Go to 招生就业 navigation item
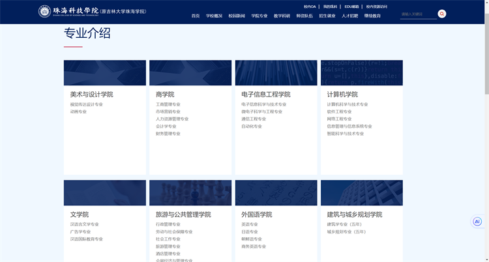This screenshot has height=262, width=489. [327, 16]
